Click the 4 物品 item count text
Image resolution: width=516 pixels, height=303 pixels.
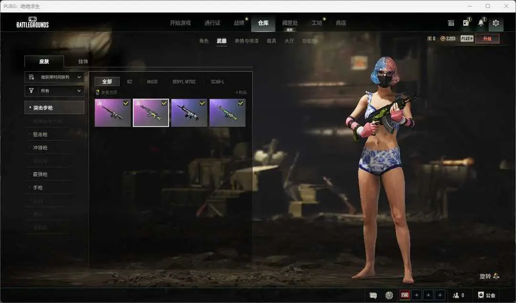click(x=241, y=93)
